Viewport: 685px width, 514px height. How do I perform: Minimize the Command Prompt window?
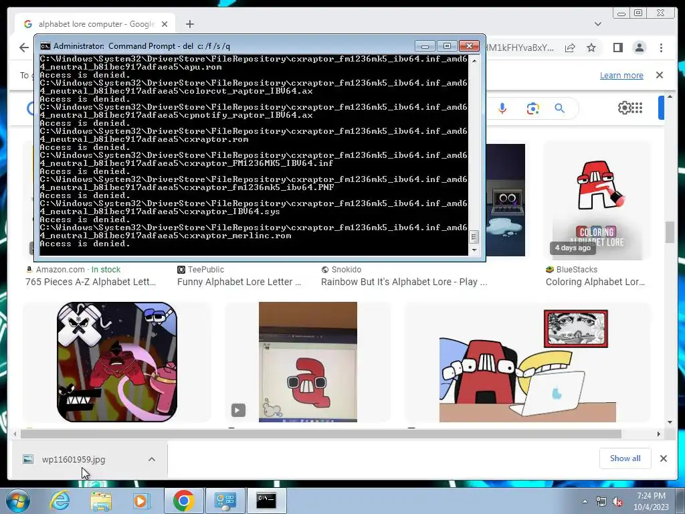(x=425, y=46)
